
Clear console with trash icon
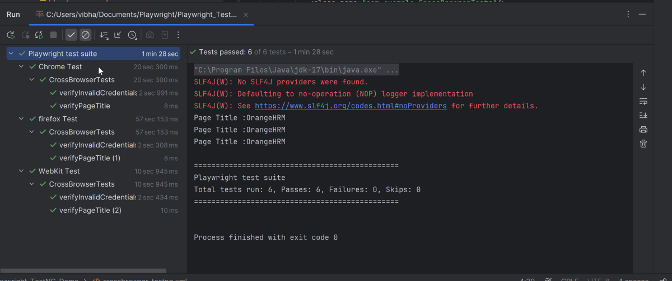tap(643, 144)
